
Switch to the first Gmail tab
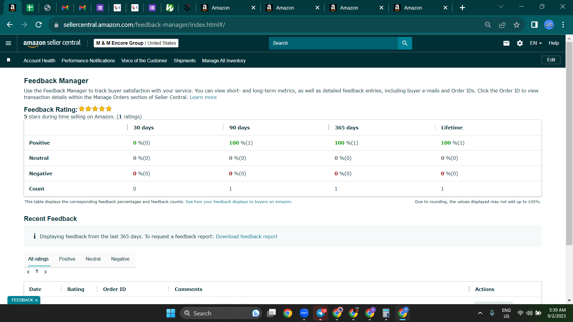click(x=65, y=8)
